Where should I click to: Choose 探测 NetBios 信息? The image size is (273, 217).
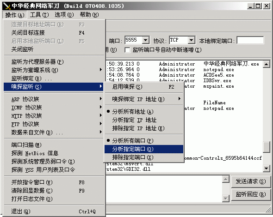(x=54, y=153)
